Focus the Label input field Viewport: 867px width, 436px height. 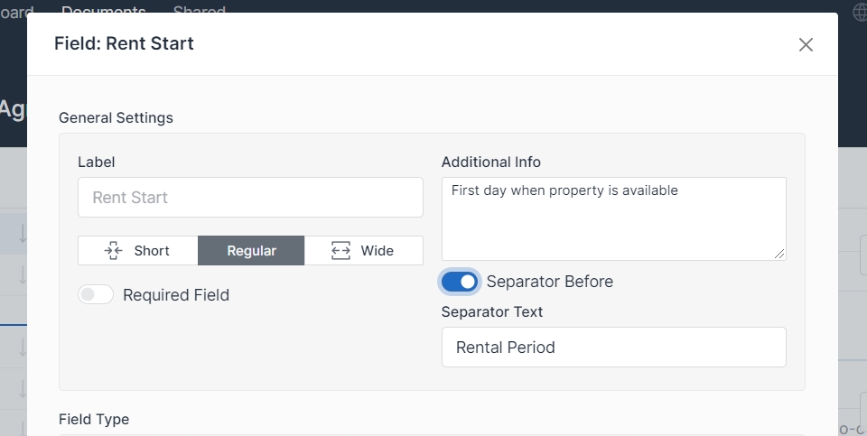point(250,197)
